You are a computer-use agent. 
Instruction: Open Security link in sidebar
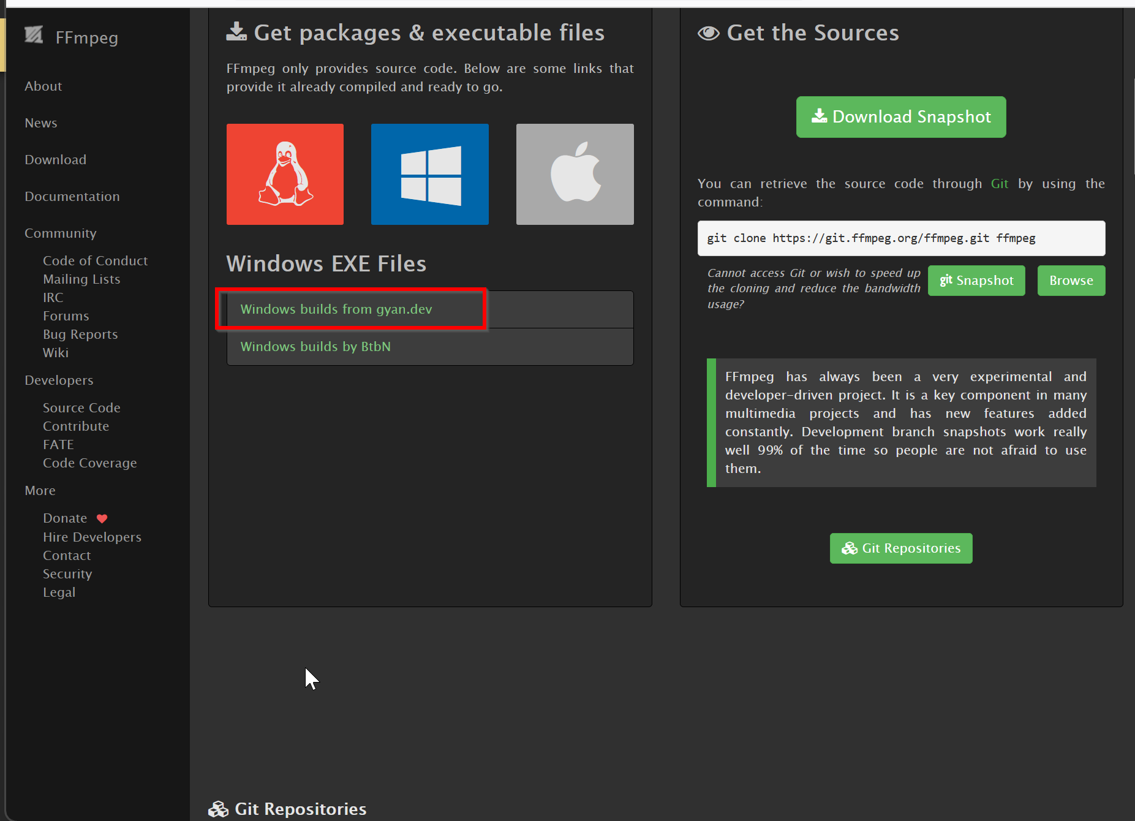pos(67,574)
